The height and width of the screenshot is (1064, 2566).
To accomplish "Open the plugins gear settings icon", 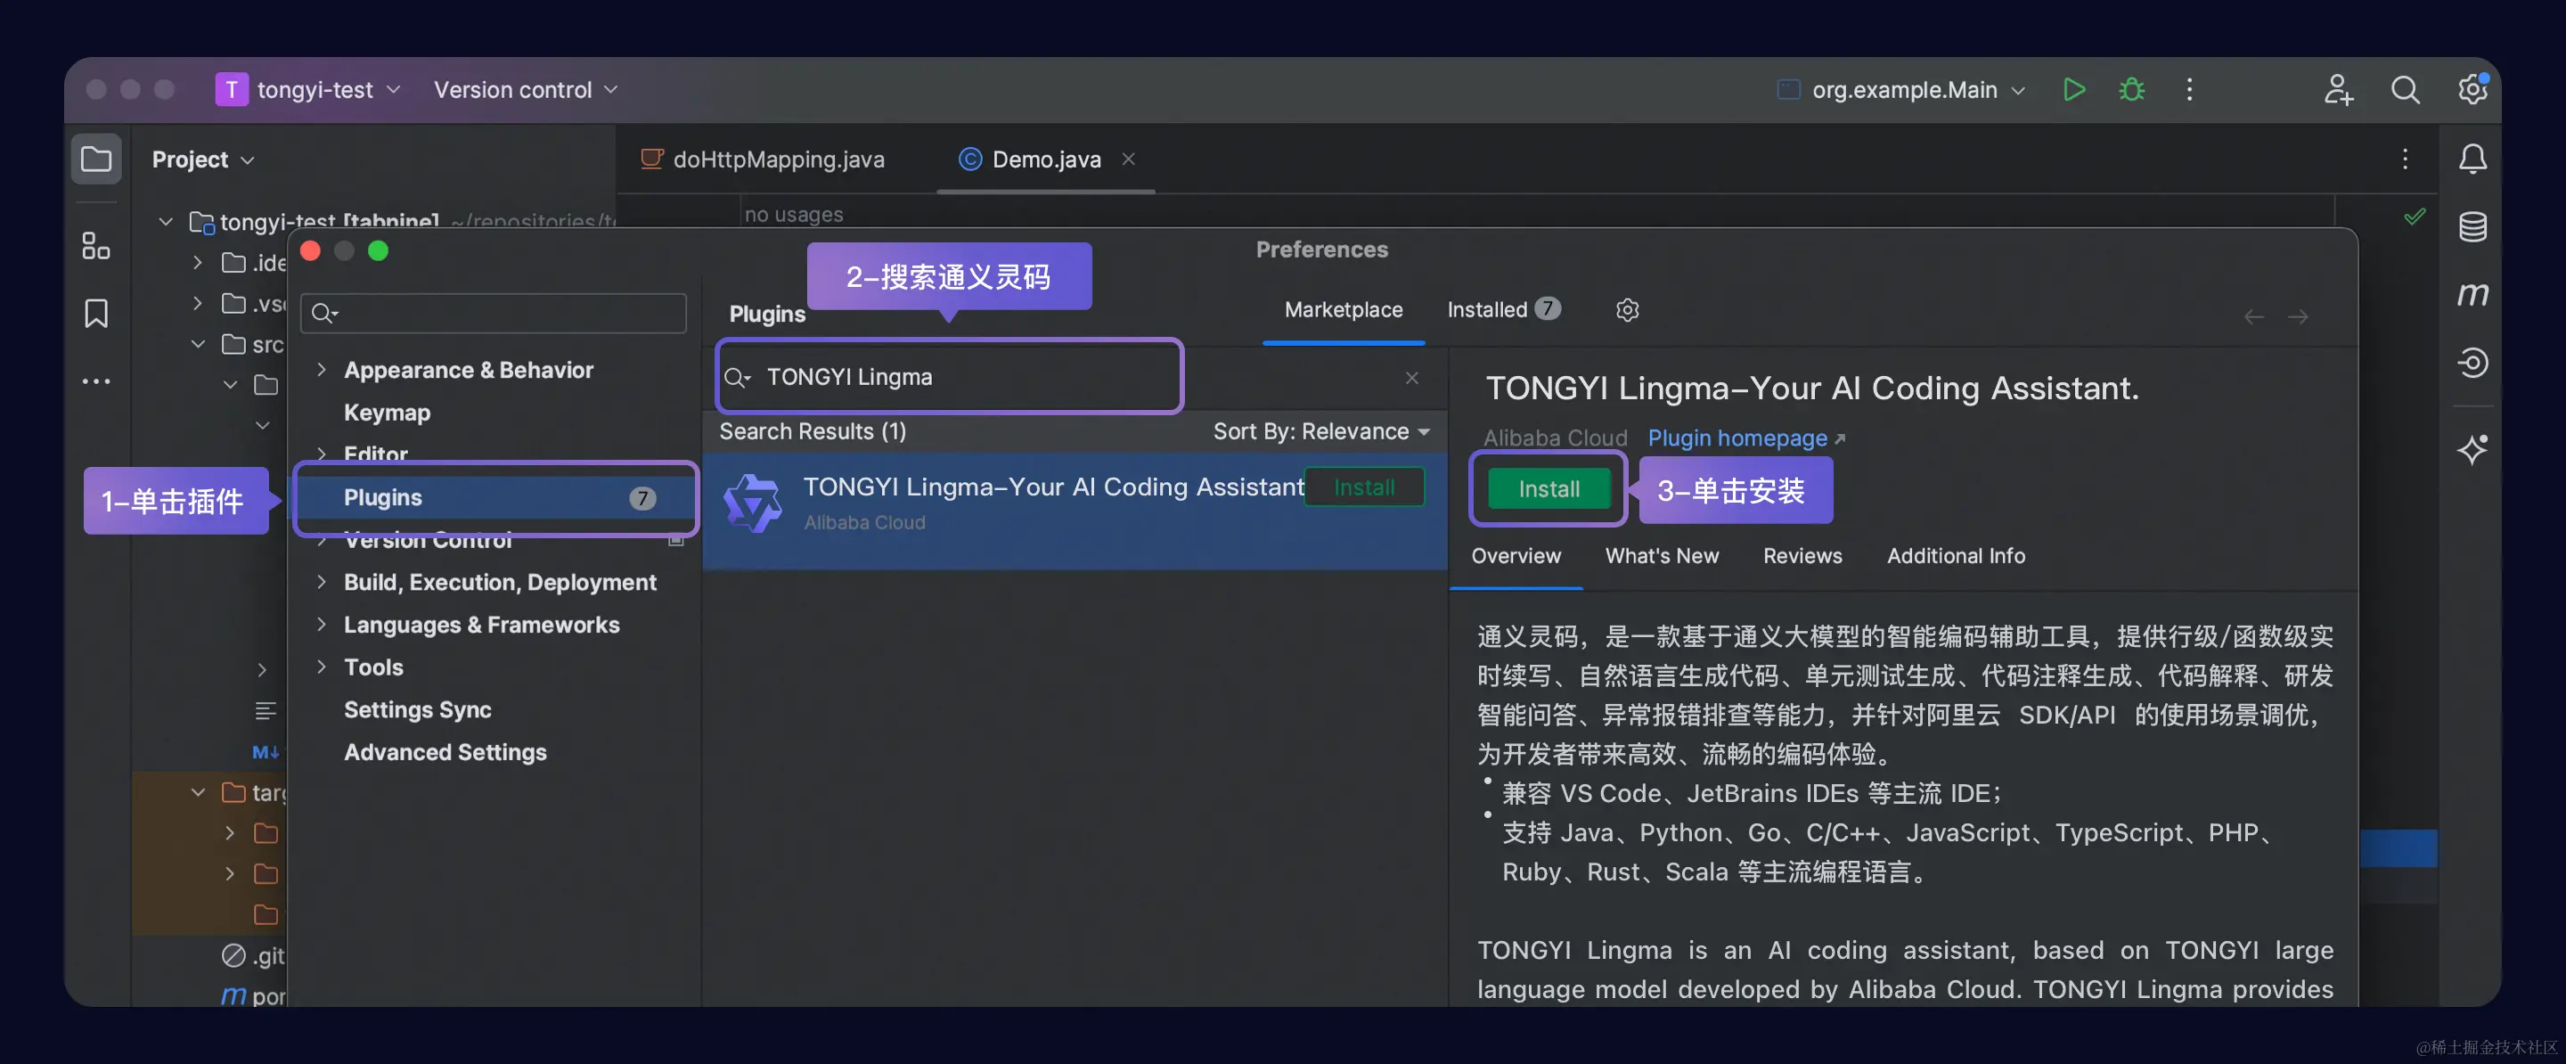I will (x=1627, y=310).
